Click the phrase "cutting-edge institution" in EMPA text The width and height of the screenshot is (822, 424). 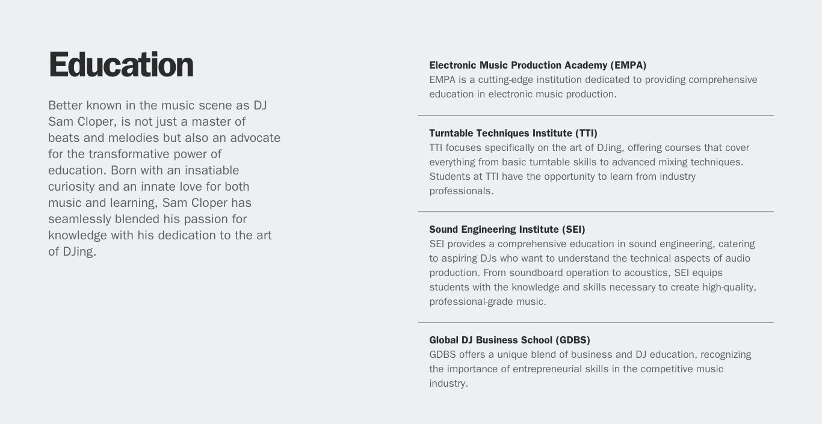(x=528, y=80)
